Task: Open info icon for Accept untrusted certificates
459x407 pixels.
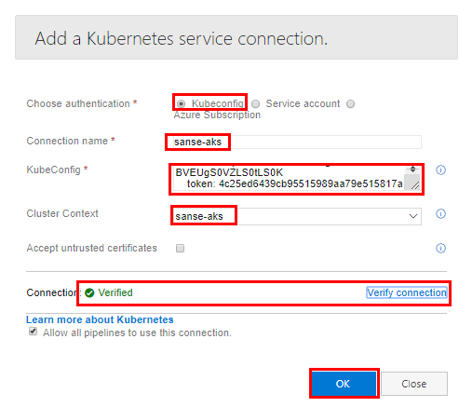Action: [440, 249]
